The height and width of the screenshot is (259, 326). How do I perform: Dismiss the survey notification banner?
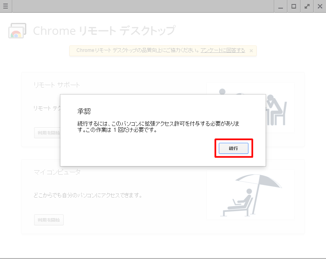(x=251, y=51)
